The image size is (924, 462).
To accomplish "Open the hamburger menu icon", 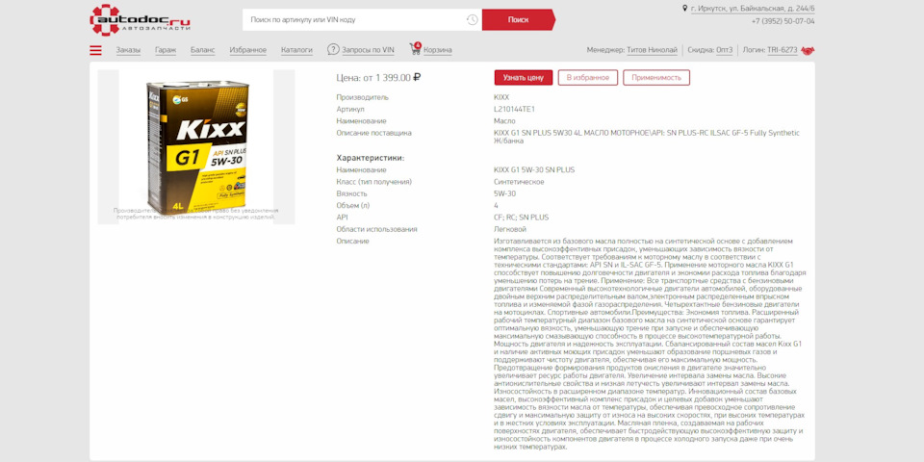I will click(x=95, y=50).
